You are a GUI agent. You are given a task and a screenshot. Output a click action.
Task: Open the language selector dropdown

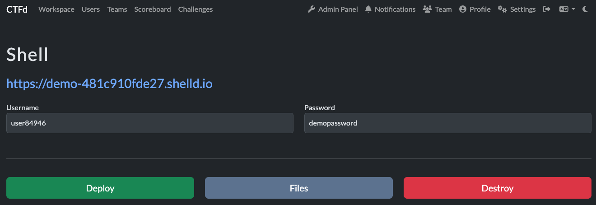click(567, 9)
